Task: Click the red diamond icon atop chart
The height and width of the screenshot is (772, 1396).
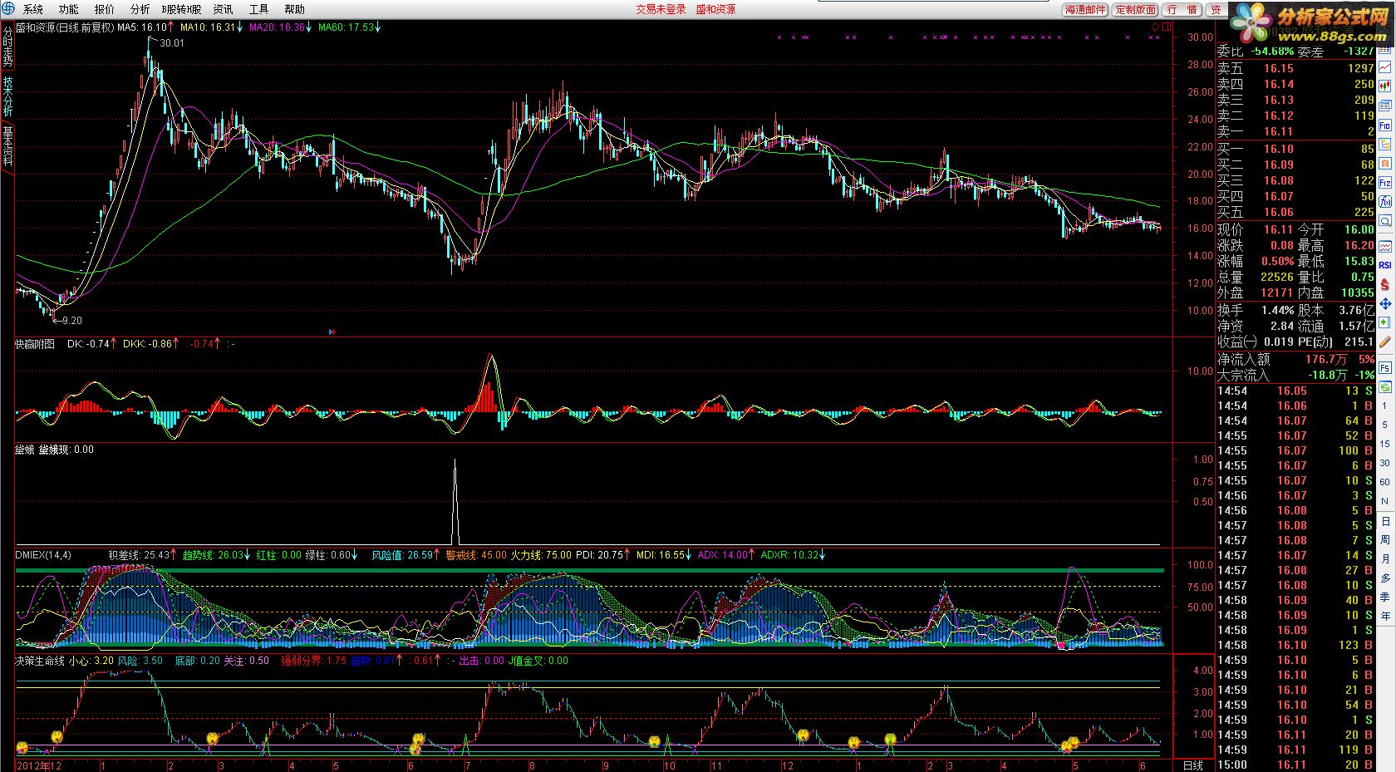Action: click(1155, 27)
